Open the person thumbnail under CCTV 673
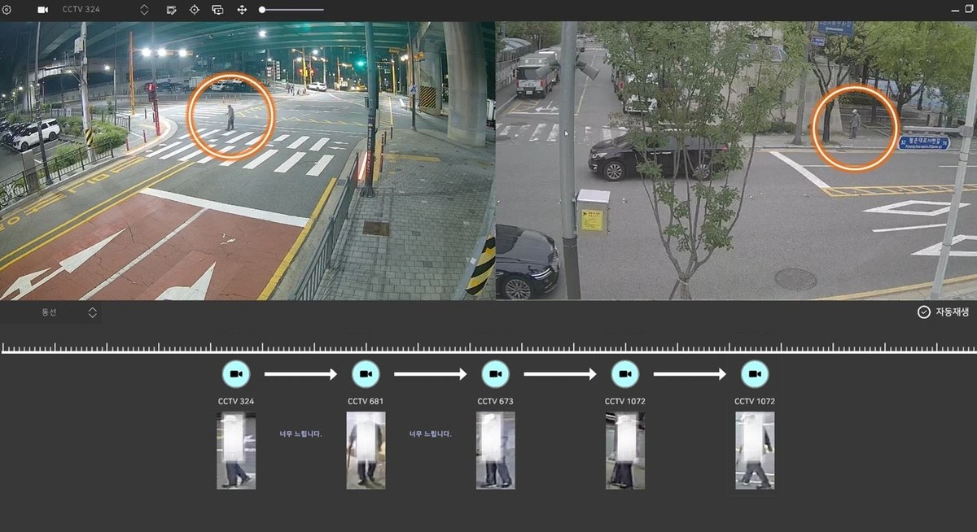Viewport: 977px width, 532px height. coord(495,450)
